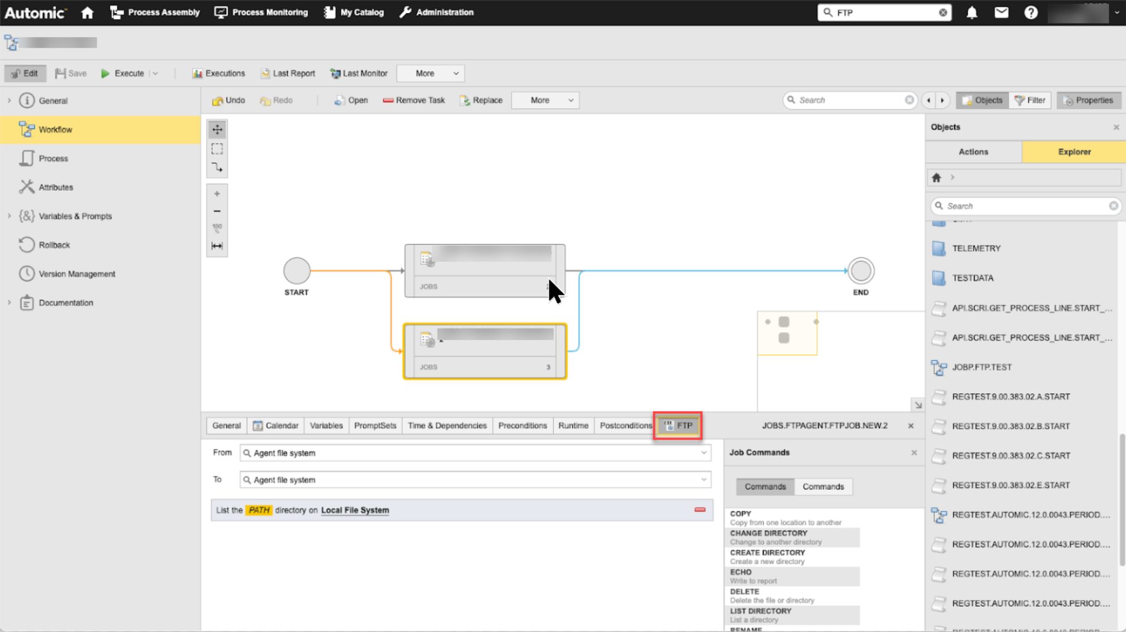Go to Explorer home folder icon
This screenshot has height=632, width=1126.
point(936,178)
